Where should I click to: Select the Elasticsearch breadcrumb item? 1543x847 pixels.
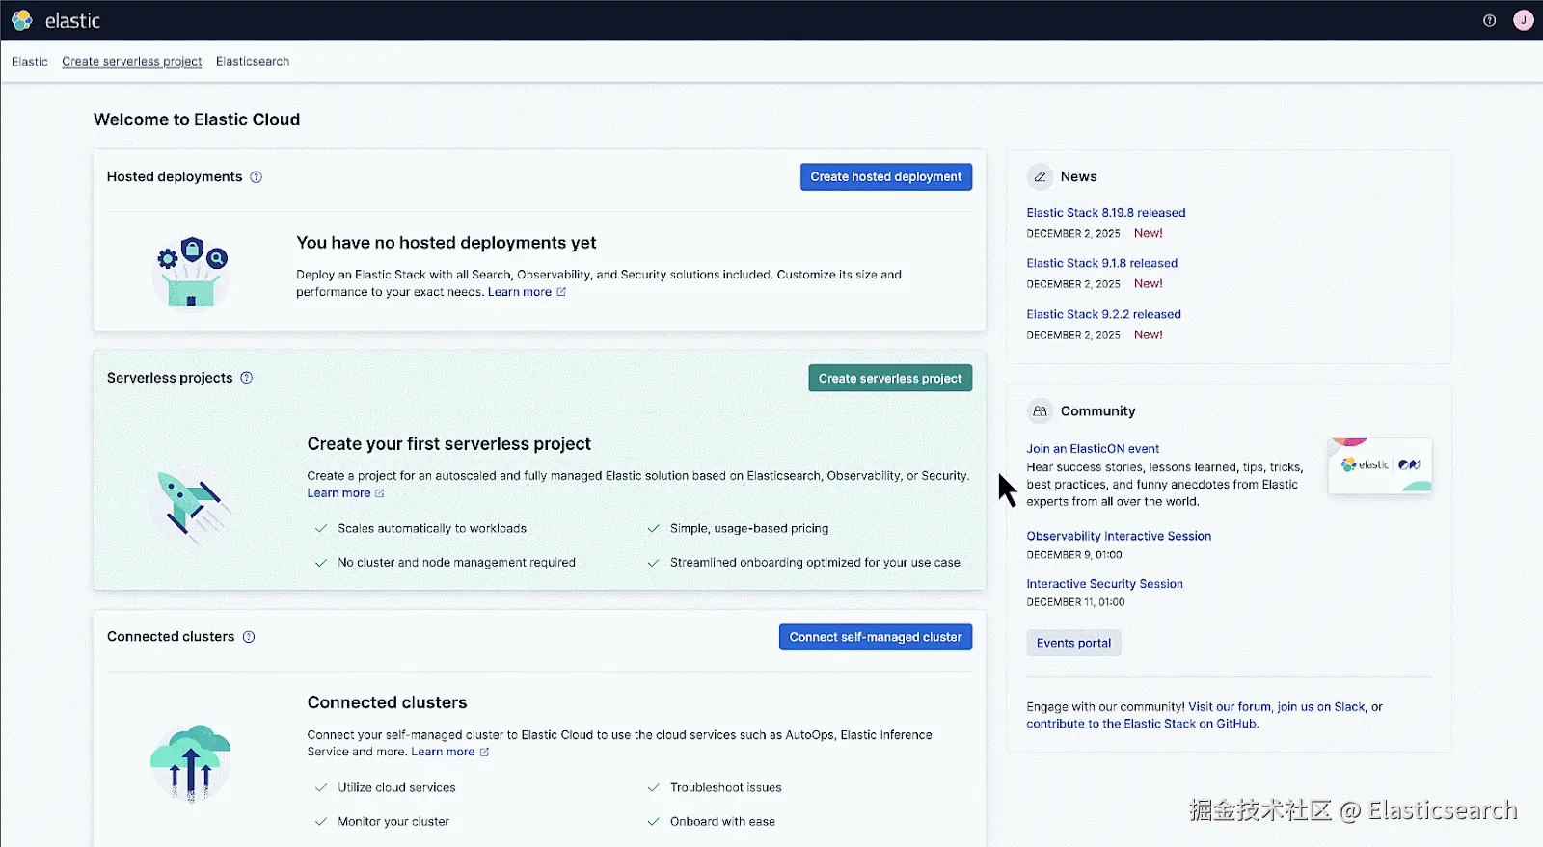(x=253, y=62)
